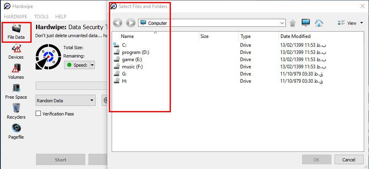Viewport: 369px width, 169px height.
Task: Click the Select Files and Folders dialog logo
Action: [113, 6]
